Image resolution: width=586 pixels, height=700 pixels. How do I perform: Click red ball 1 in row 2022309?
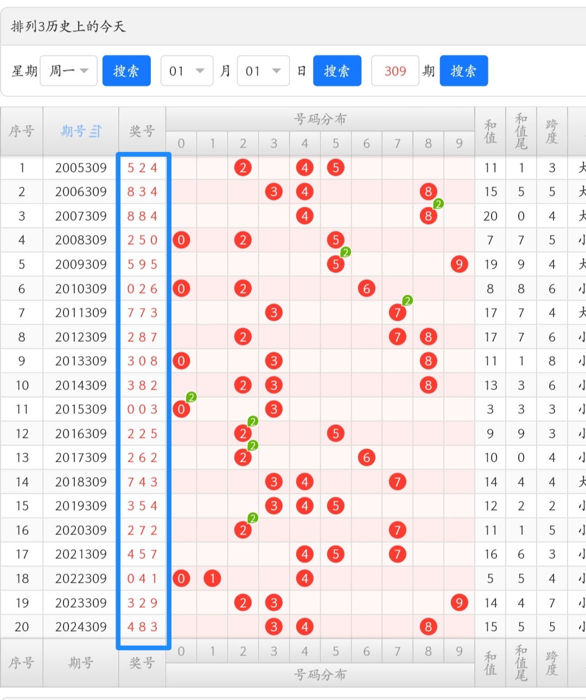[x=212, y=578]
